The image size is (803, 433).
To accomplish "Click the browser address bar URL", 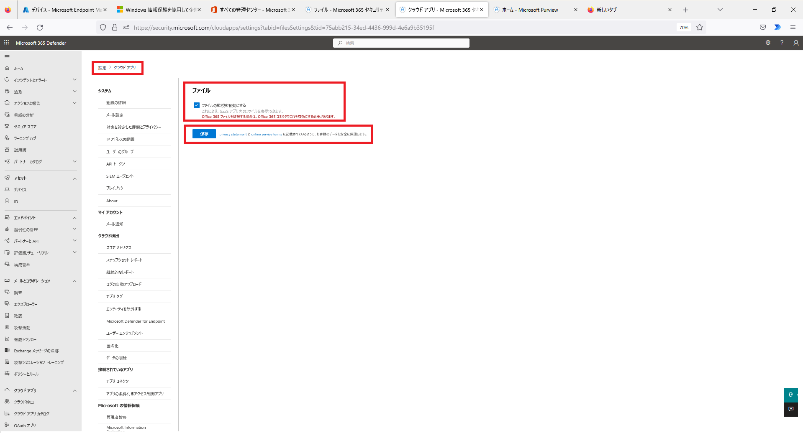I will click(284, 28).
